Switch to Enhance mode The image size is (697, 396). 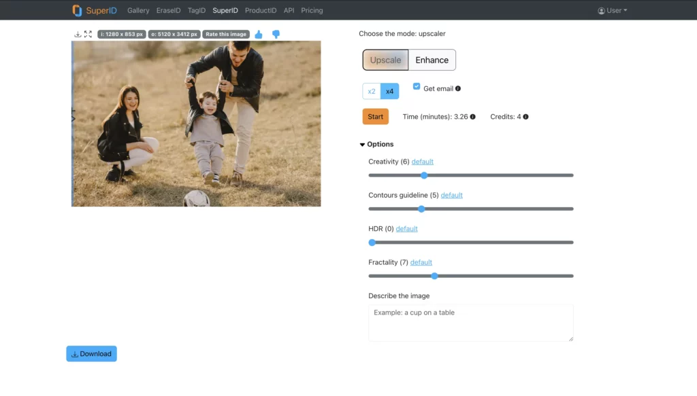coord(432,60)
